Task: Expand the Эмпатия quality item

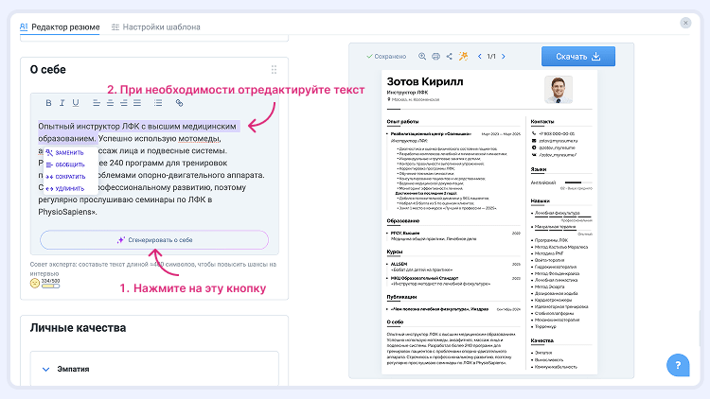Action: point(44,370)
